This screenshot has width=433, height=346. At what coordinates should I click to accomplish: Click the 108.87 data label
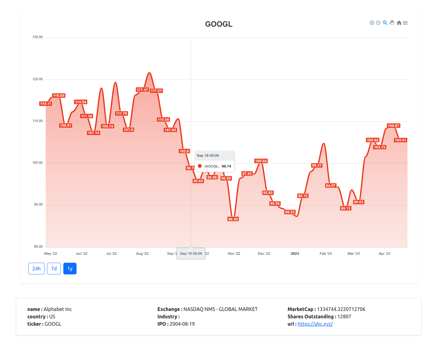pyautogui.click(x=393, y=126)
